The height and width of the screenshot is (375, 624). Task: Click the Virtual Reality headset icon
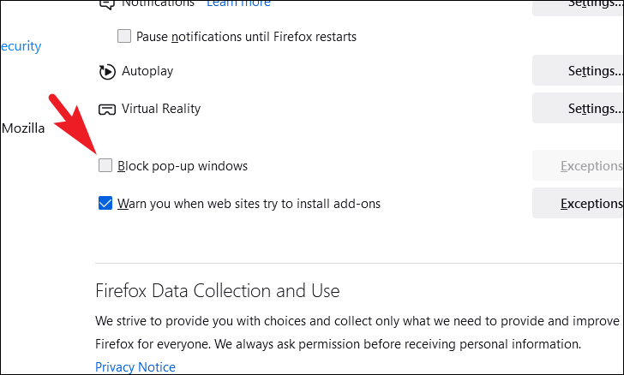click(x=107, y=110)
